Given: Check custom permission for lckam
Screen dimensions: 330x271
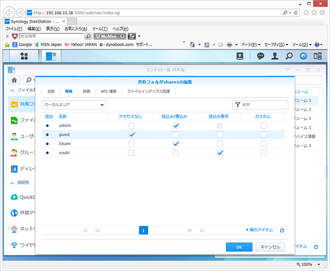Looking at the screenshot, I should tap(263, 143).
